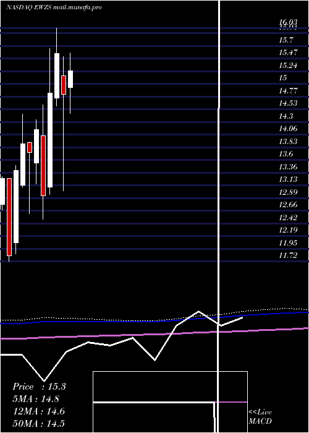Click the <<Live MACD label
This screenshot has height=433, width=309.
pyautogui.click(x=260, y=417)
